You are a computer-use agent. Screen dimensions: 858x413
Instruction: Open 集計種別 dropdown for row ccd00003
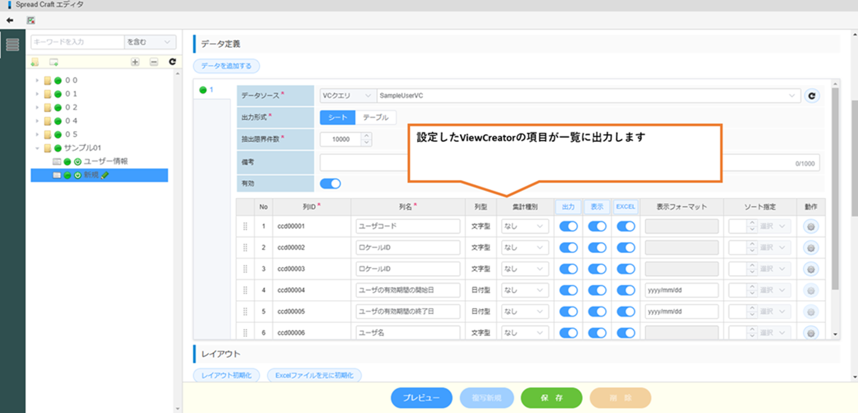524,269
